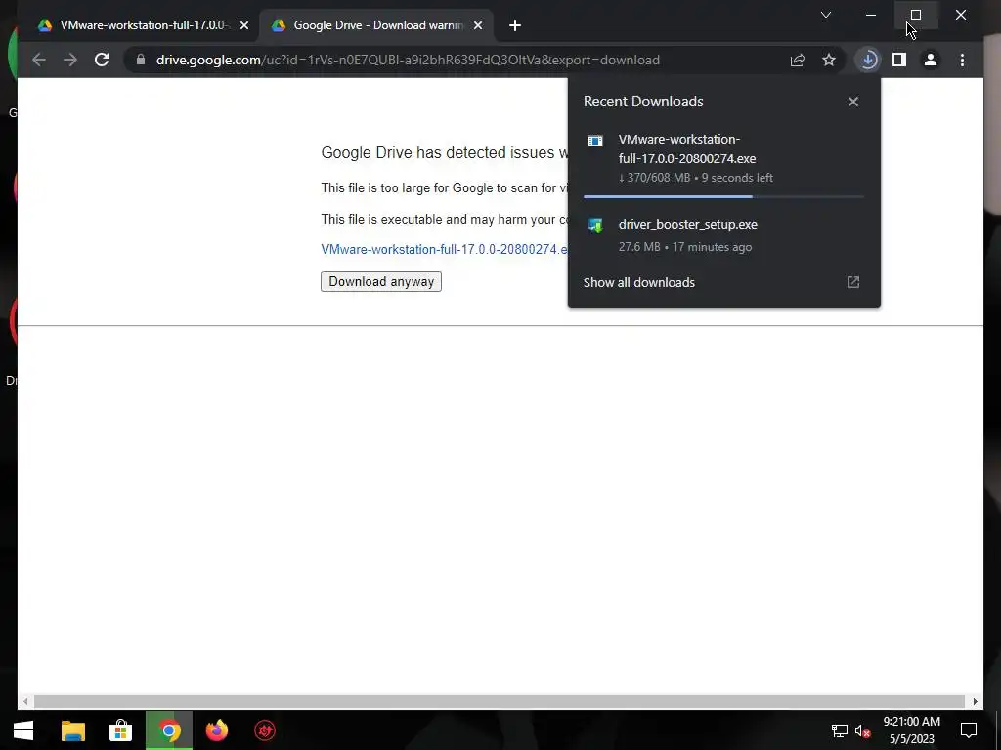Open downloads page via external-link icon
Screen dimensions: 1001x750
[x=852, y=282]
